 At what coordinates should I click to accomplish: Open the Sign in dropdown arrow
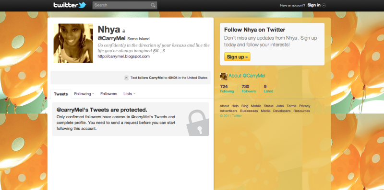click(x=324, y=5)
